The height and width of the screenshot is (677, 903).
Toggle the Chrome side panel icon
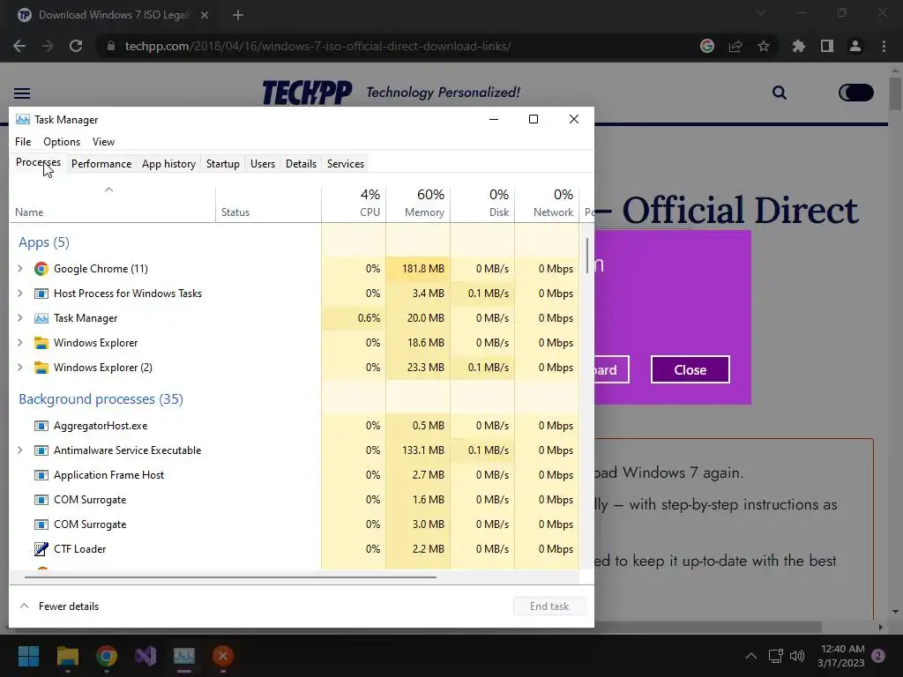tap(827, 46)
